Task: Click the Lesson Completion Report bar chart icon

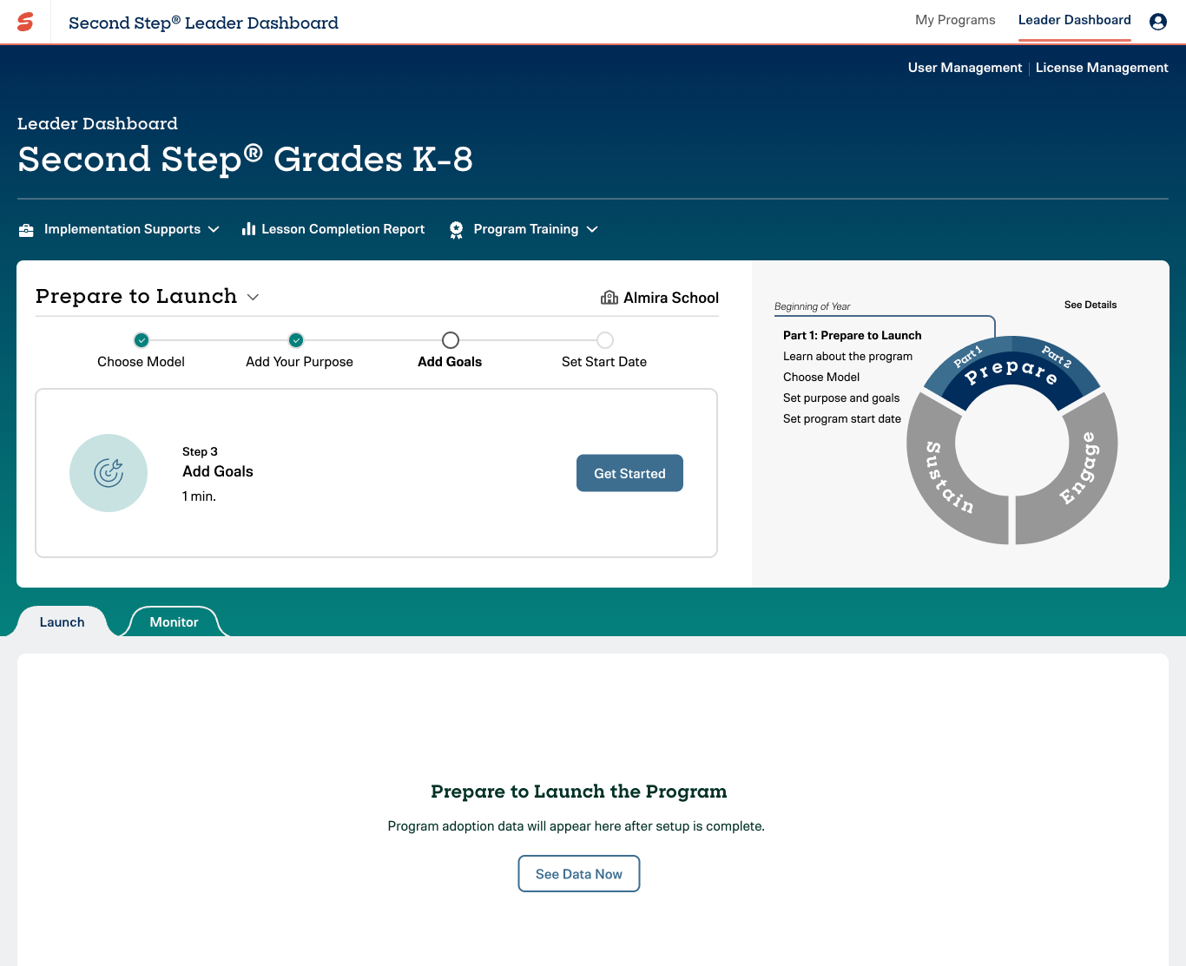Action: pyautogui.click(x=248, y=229)
